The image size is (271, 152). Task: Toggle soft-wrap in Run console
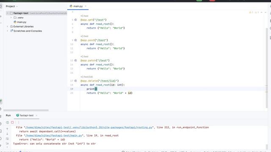click(7, 138)
